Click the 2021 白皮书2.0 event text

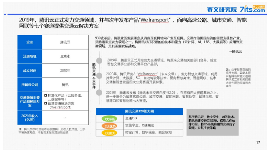(162, 97)
